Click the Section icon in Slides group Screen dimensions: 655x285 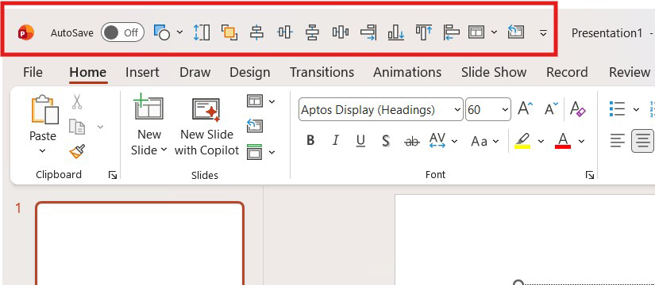click(x=254, y=152)
